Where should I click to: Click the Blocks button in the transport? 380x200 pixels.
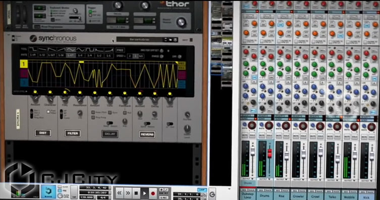(48, 192)
